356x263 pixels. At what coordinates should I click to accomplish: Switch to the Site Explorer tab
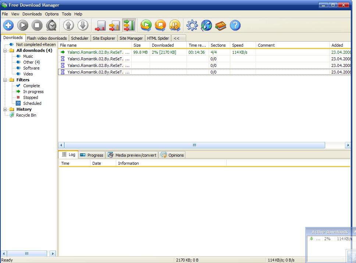tap(104, 38)
